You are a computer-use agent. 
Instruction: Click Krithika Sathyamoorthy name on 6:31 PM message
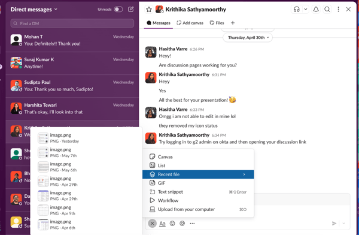click(184, 74)
